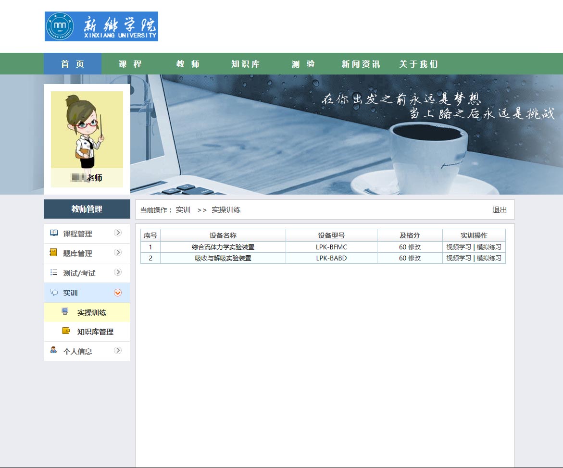563x468 pixels.
Task: Open the 课程 navigation menu item
Action: pos(130,64)
